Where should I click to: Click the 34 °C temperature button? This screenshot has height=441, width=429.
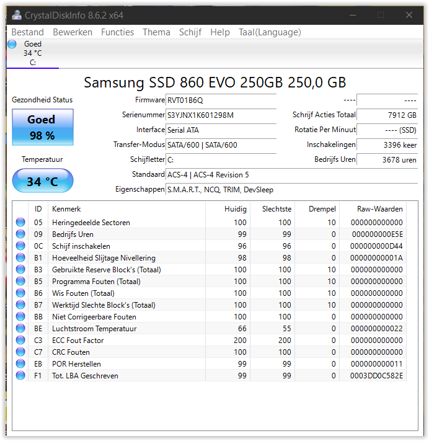point(43,181)
